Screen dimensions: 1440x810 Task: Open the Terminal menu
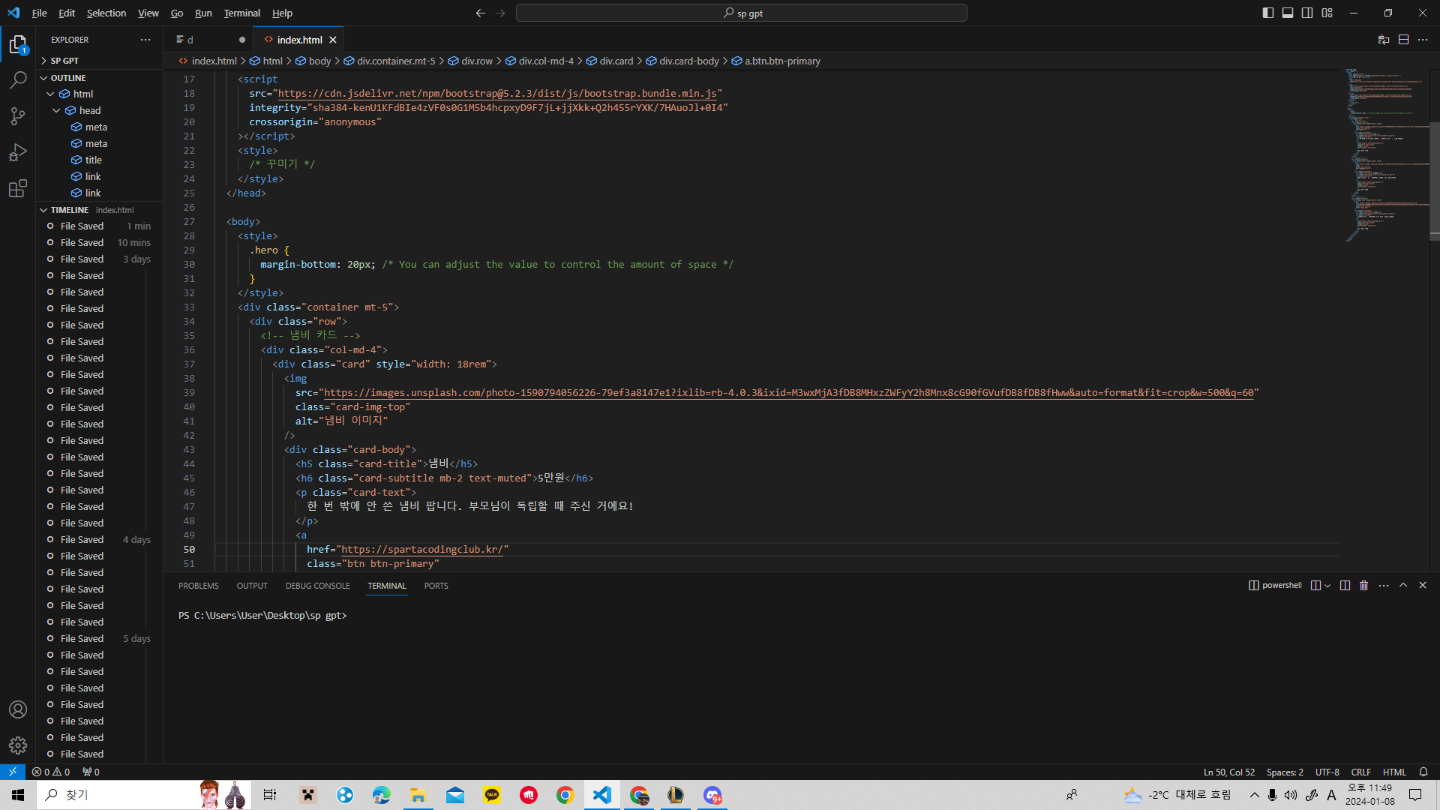242,13
